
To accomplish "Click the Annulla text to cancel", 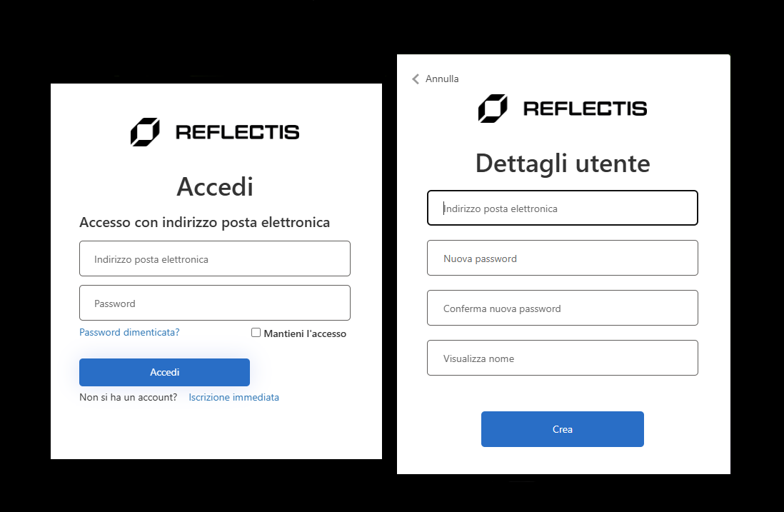I will point(442,79).
